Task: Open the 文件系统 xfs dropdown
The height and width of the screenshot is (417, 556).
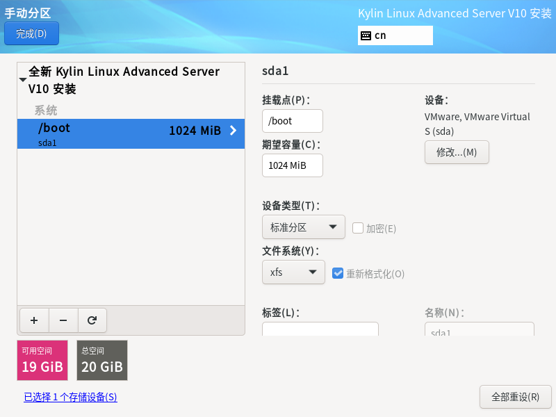Action: (x=293, y=272)
